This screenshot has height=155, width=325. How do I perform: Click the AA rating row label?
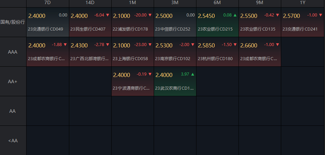point(13,111)
